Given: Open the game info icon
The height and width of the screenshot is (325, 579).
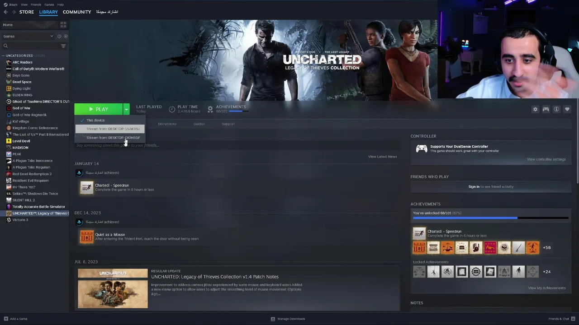Looking at the screenshot, I should click(556, 109).
